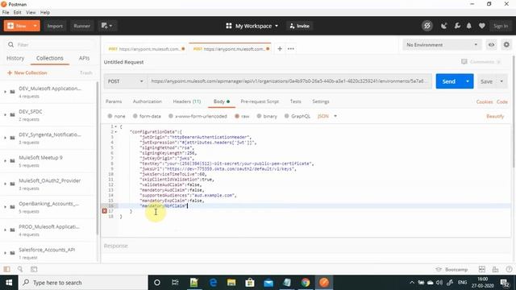This screenshot has height=290, width=516.
Task: Click the heart icon in header
Action: (x=482, y=26)
